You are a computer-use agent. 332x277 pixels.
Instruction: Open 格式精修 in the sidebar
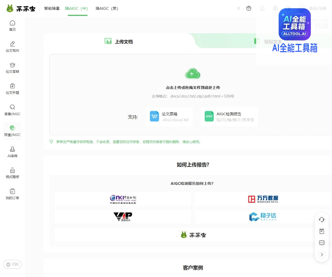pyautogui.click(x=13, y=173)
